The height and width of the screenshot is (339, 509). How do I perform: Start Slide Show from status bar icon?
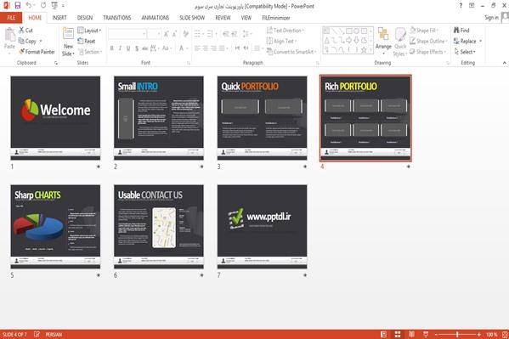[426, 335]
